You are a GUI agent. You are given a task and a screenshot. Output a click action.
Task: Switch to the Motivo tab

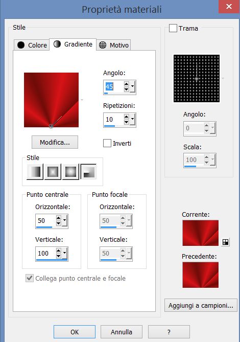[113, 45]
